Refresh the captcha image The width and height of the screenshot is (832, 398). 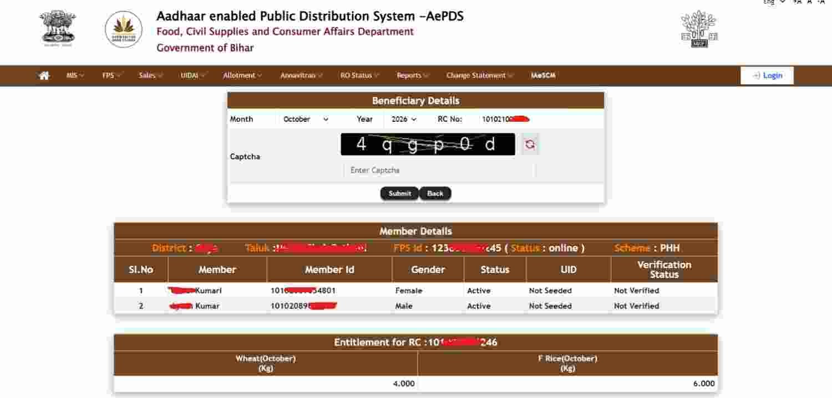530,144
